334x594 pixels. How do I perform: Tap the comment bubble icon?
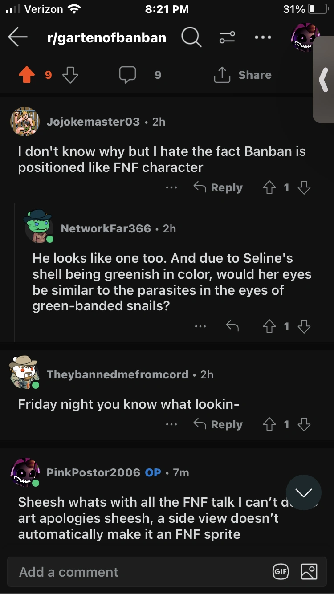(x=127, y=75)
